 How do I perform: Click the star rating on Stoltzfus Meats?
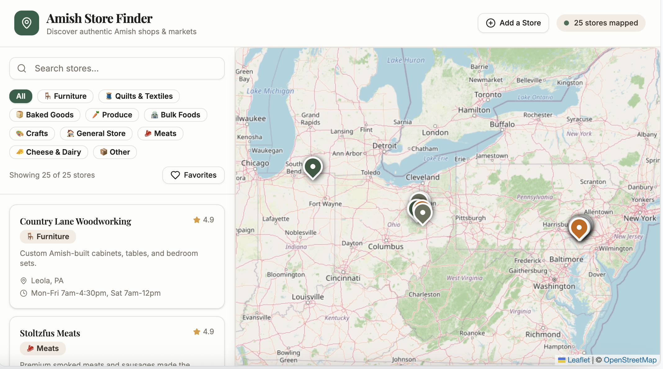[x=204, y=332]
